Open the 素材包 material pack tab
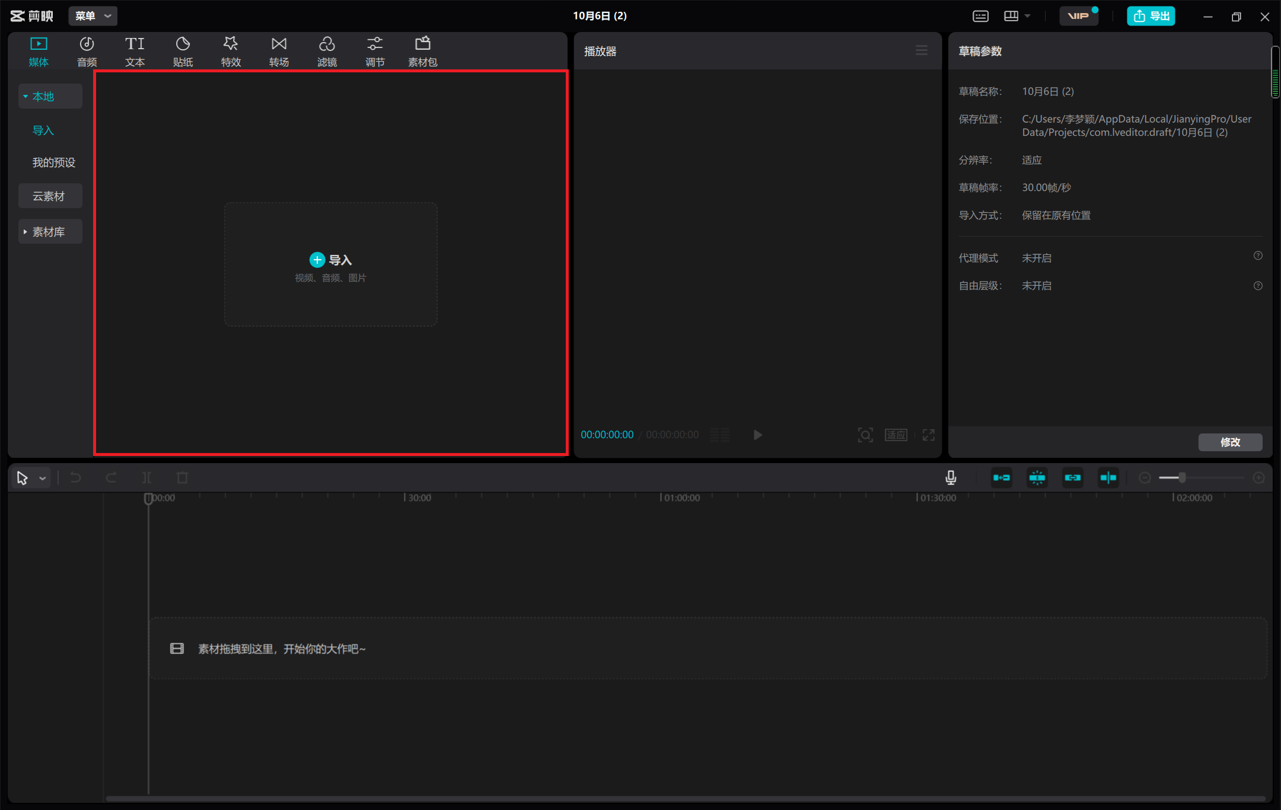 click(x=423, y=51)
